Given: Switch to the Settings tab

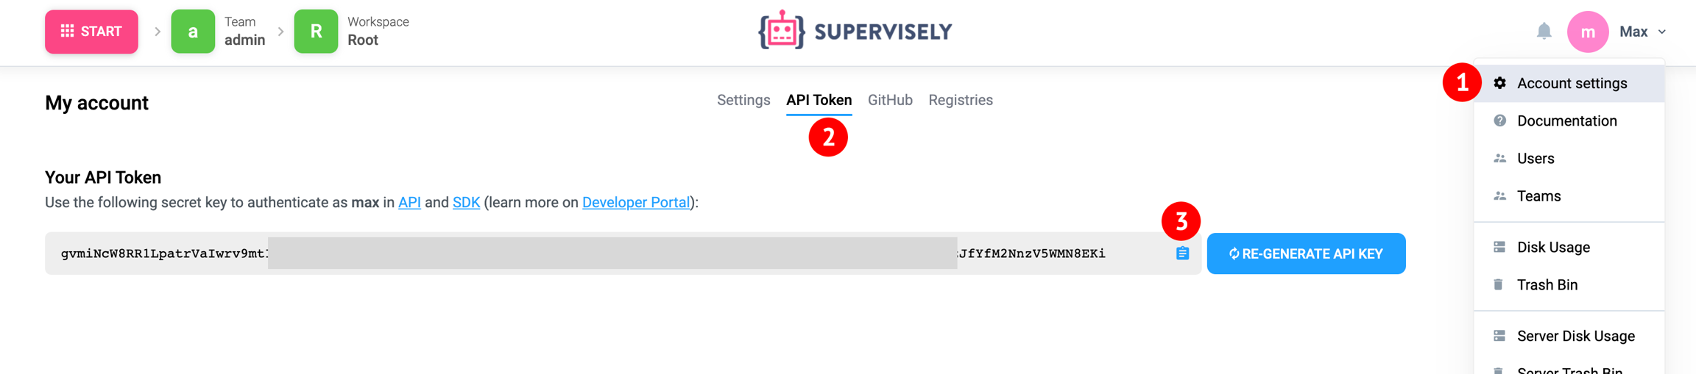Looking at the screenshot, I should click(743, 100).
